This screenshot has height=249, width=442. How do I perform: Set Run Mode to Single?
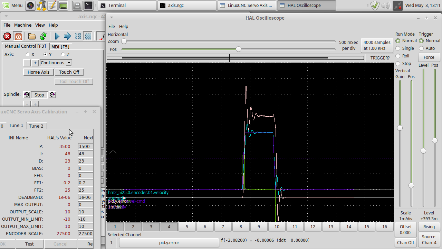[x=398, y=48]
